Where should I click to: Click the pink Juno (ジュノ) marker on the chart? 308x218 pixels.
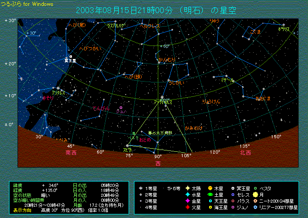click(x=121, y=108)
